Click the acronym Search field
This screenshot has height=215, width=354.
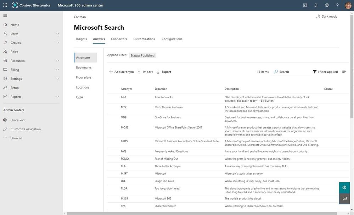point(293,72)
